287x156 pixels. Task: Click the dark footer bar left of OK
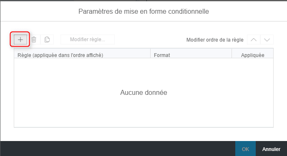(x=118, y=149)
